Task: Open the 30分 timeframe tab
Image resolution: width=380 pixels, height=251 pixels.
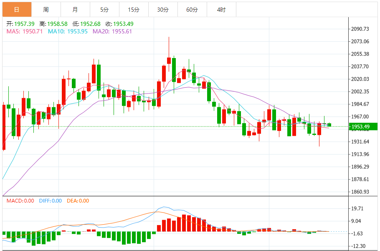Action: 163,10
